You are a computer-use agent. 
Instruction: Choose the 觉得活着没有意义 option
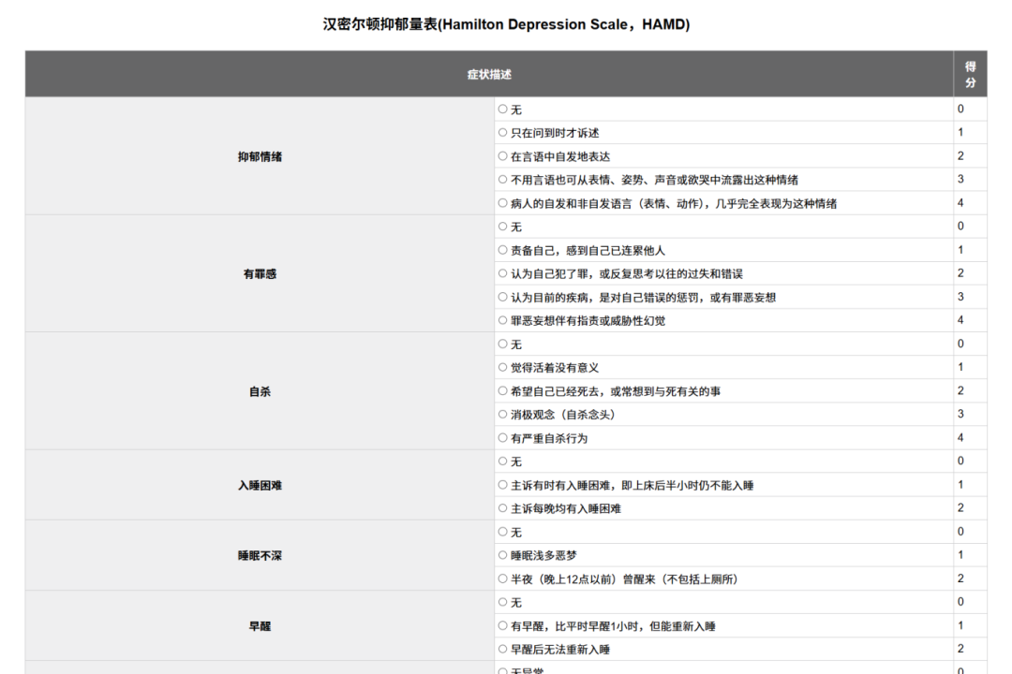pyautogui.click(x=503, y=367)
